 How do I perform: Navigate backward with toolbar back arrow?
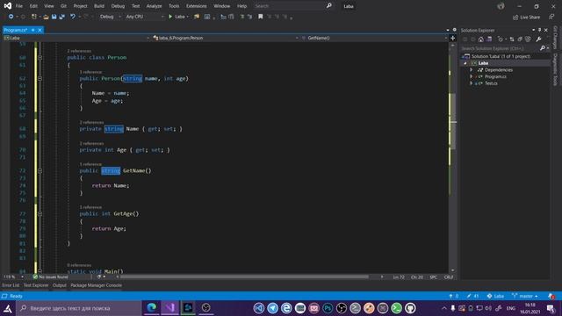pyautogui.click(x=11, y=17)
